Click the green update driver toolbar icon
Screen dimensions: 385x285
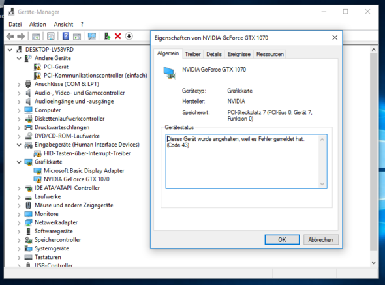pos(107,37)
